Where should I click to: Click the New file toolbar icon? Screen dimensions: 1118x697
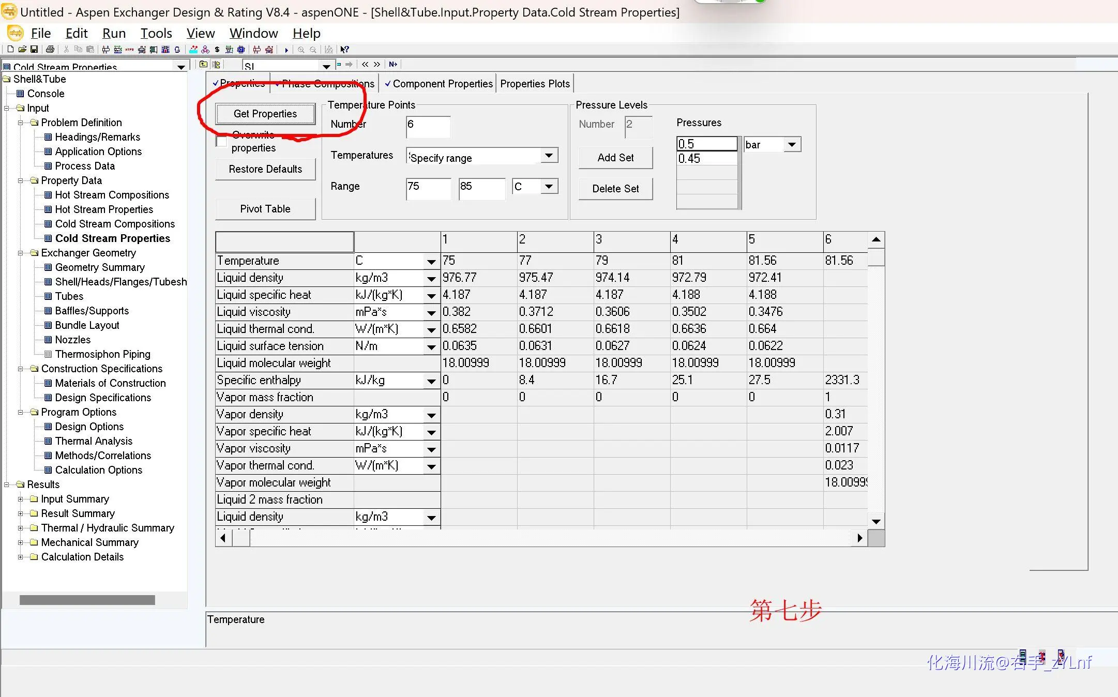(10, 49)
